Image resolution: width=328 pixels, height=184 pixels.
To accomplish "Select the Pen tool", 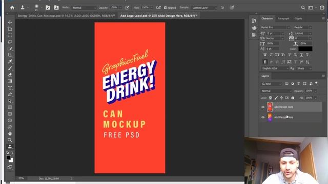I will [x=10, y=94].
